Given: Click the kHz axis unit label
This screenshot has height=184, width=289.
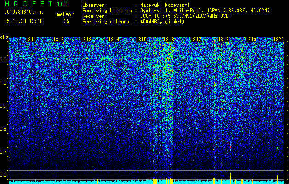Looking at the screenshot, I should [4, 37].
